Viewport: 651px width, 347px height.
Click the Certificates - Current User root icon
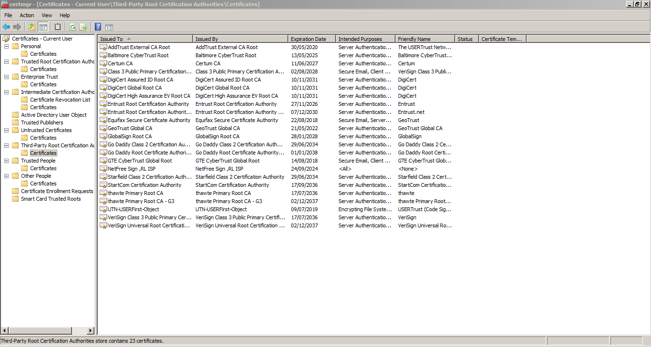point(6,39)
